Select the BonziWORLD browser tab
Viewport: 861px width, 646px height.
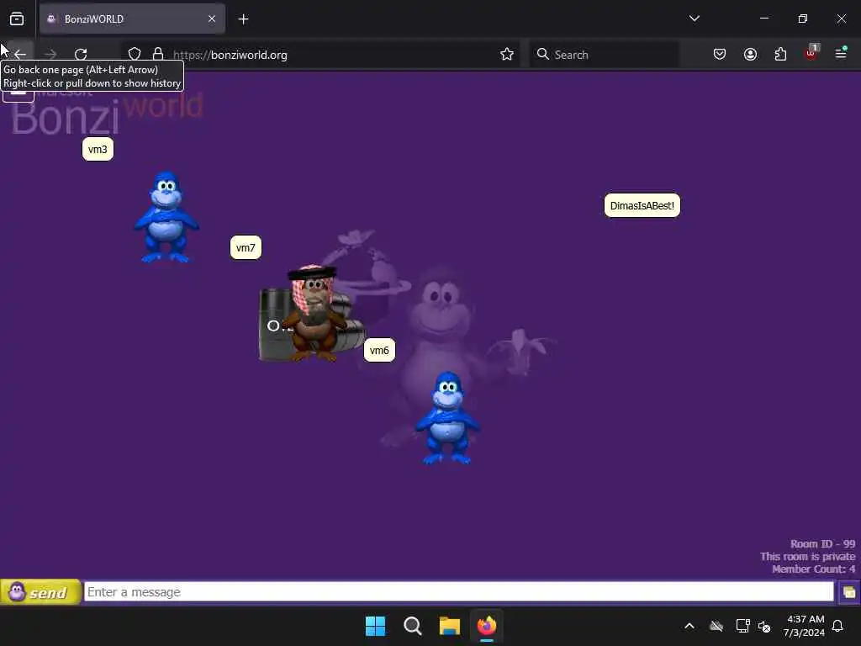coord(132,19)
